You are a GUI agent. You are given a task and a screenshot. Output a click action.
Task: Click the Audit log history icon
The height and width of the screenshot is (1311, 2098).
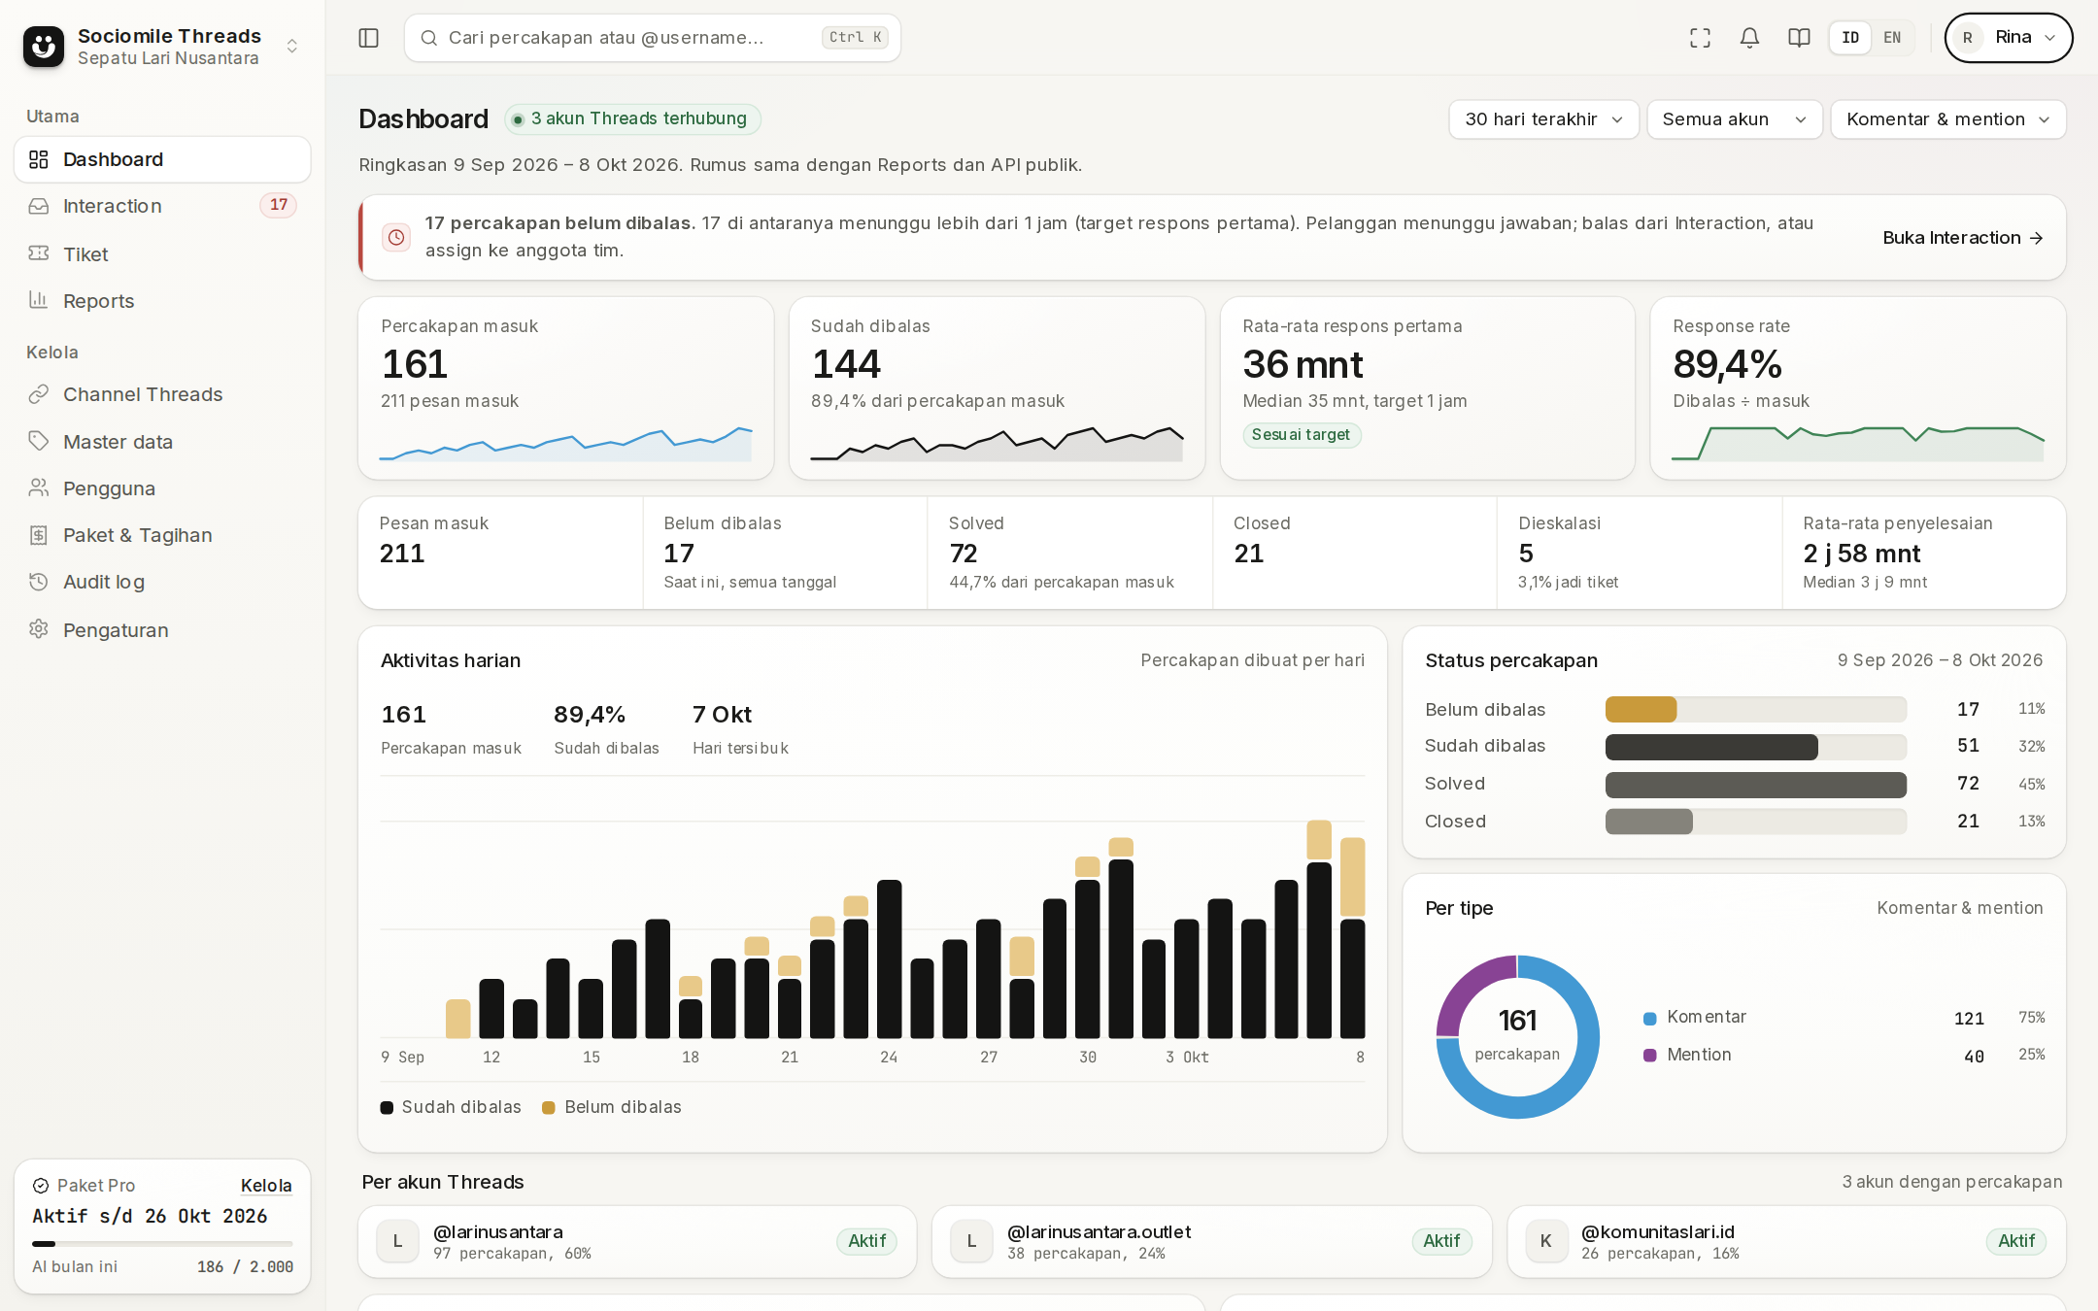(39, 582)
